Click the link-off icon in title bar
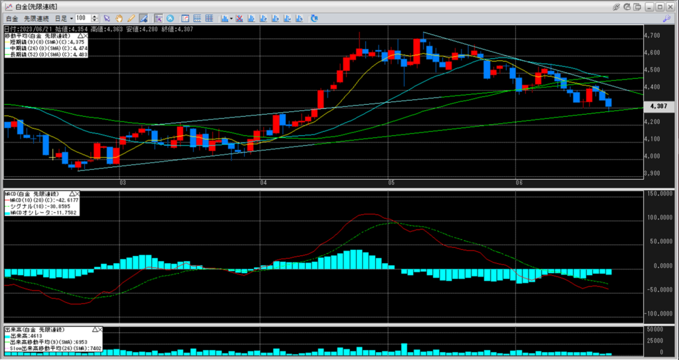This screenshot has height=360, width=679. click(617, 6)
